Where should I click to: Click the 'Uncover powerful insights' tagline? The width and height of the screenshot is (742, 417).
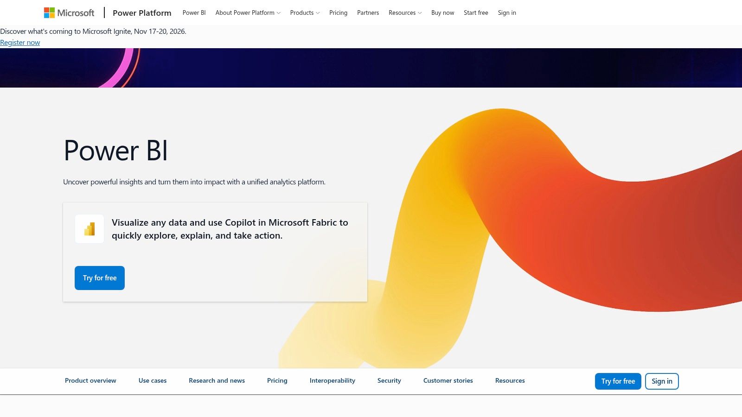pos(194,182)
